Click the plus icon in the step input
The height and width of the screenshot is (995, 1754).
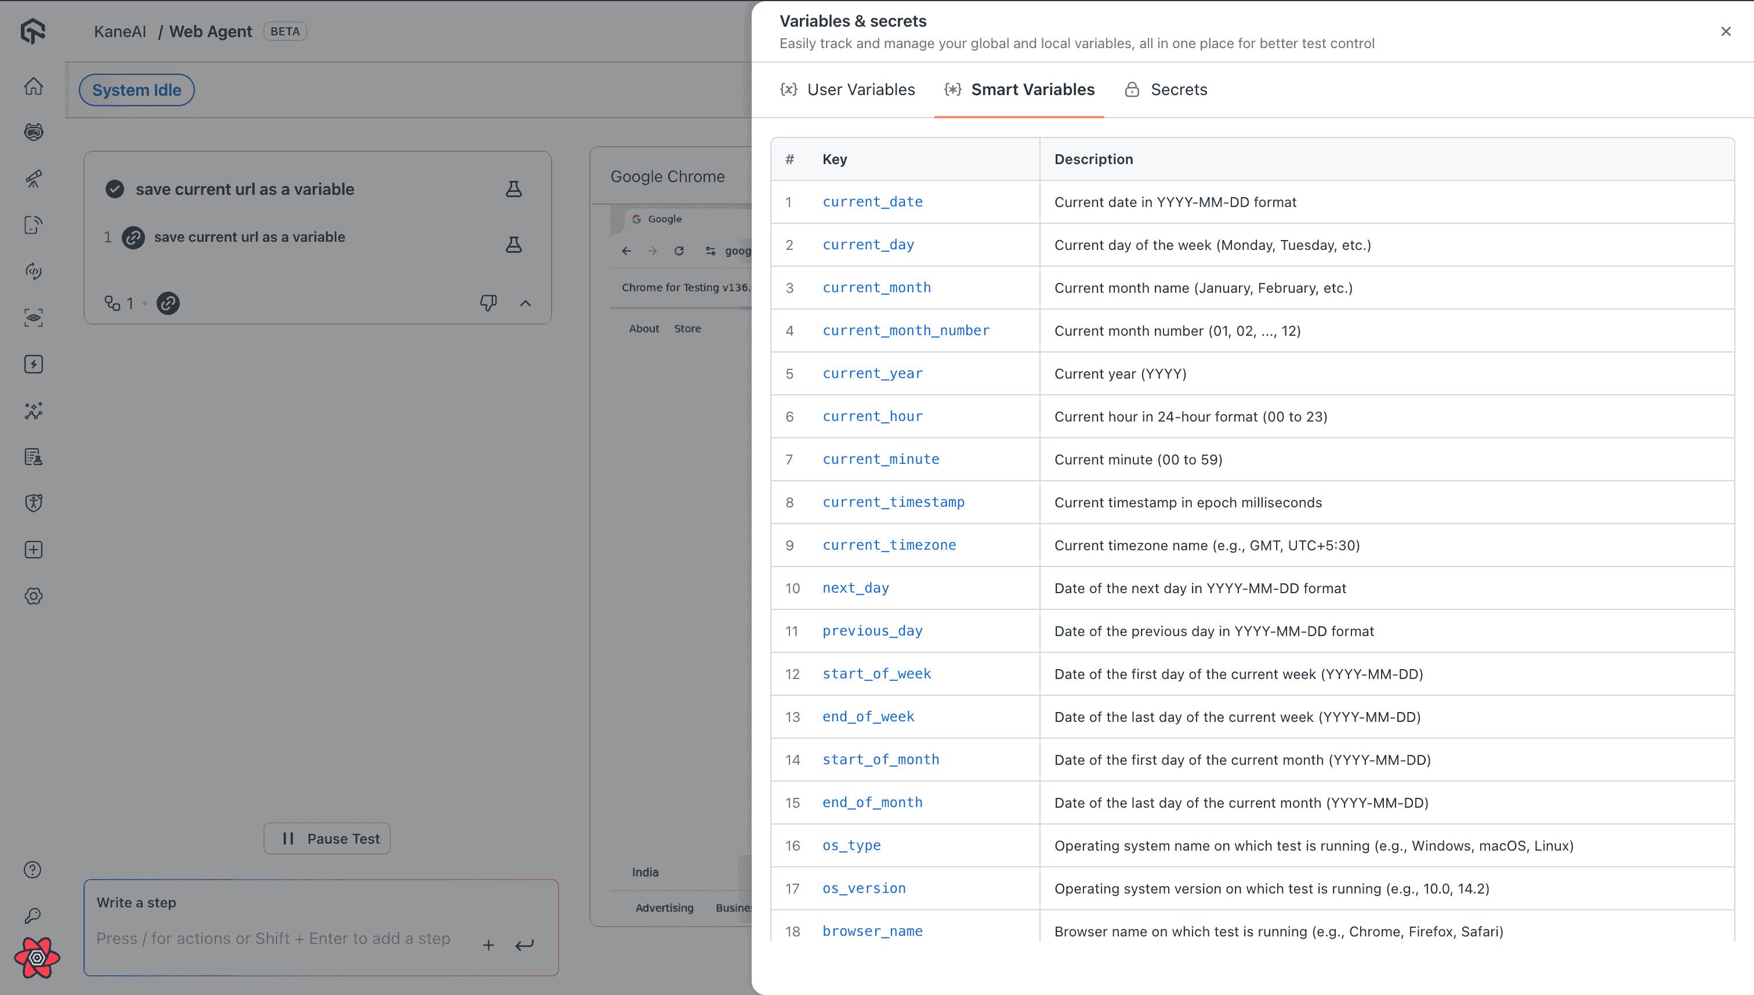pyautogui.click(x=488, y=945)
